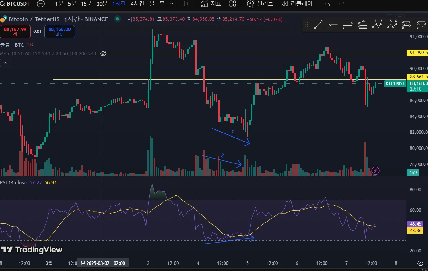
Task: Undo the last chart action
Action: click(327, 4)
